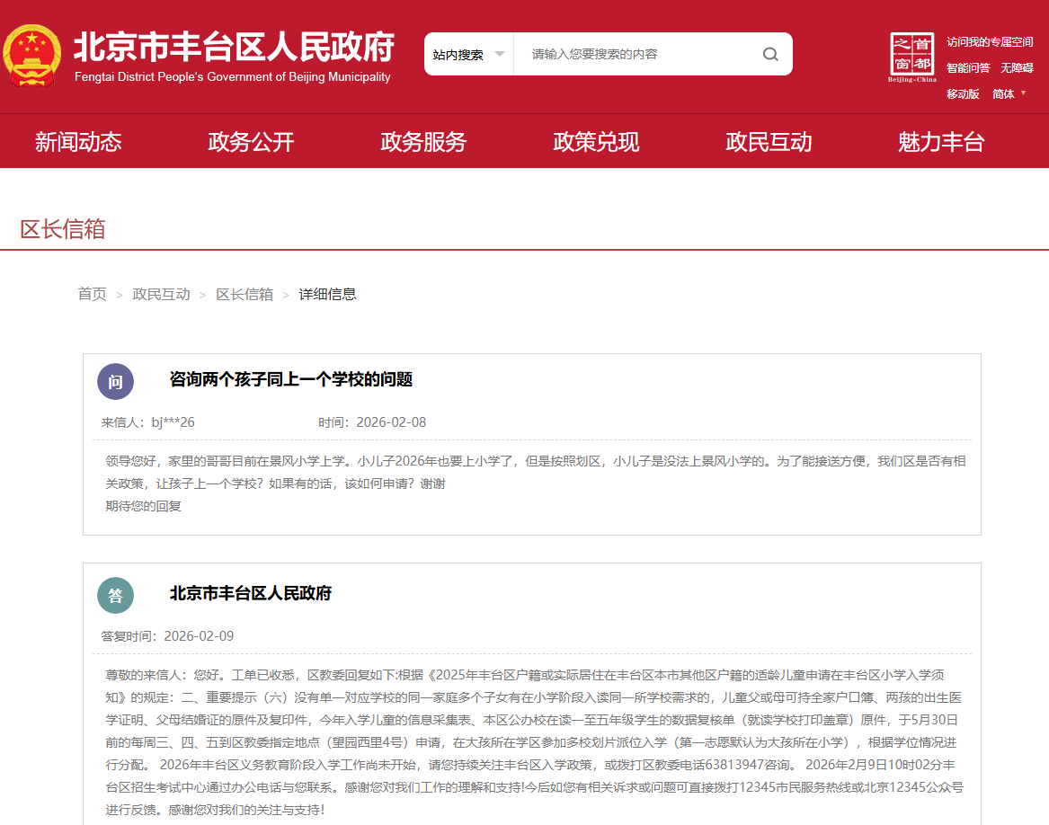Image resolution: width=1049 pixels, height=825 pixels.
Task: Open the 智能问答 link
Action: point(967,68)
